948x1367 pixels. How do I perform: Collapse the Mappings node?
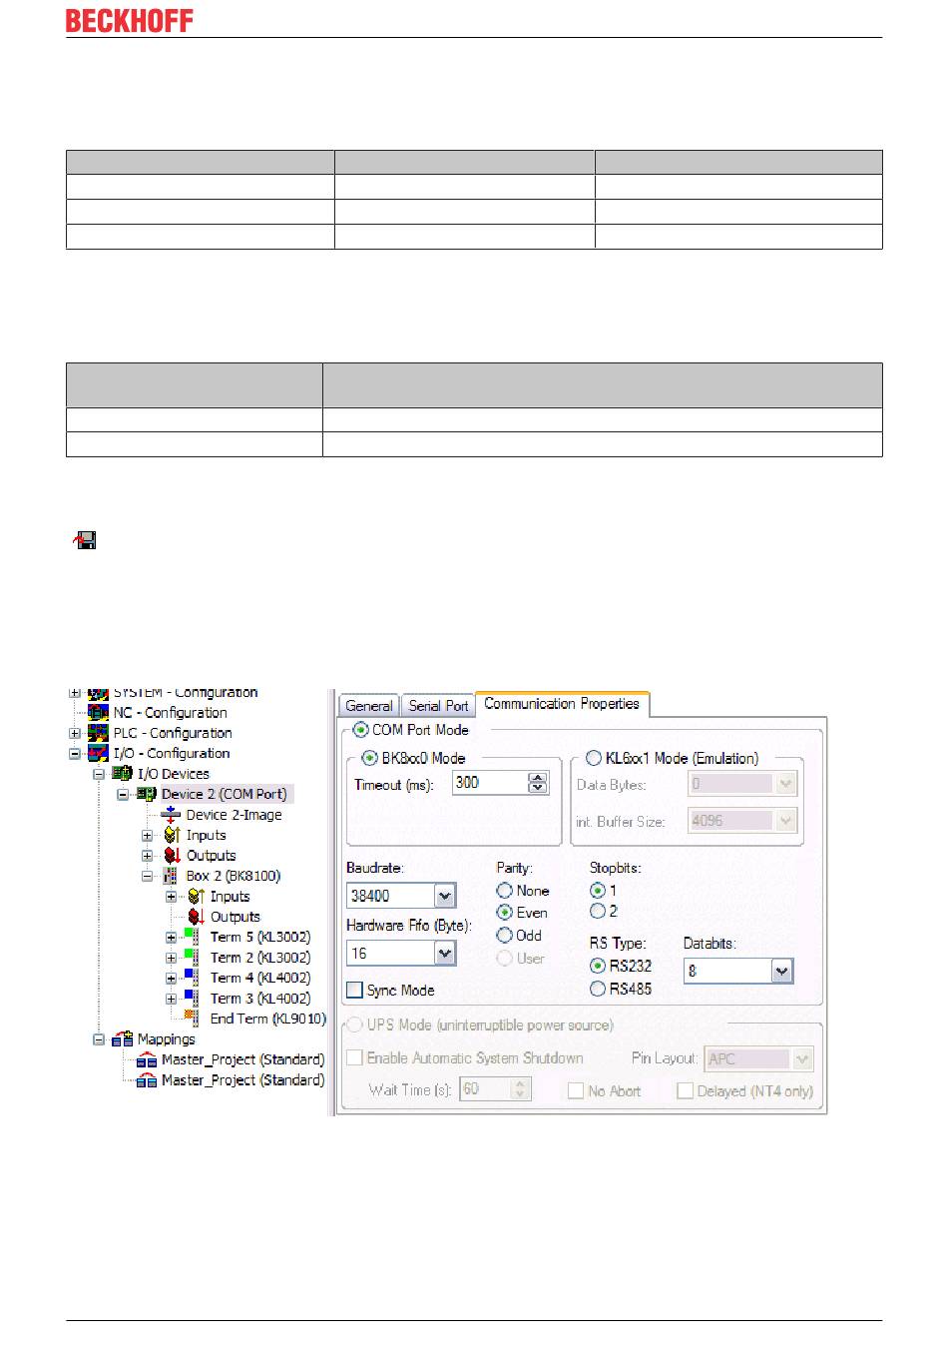tap(99, 1039)
